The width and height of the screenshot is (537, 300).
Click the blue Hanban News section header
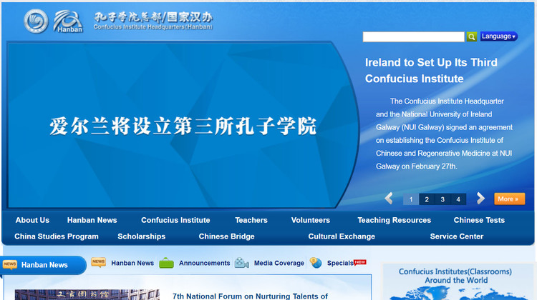pos(43,265)
